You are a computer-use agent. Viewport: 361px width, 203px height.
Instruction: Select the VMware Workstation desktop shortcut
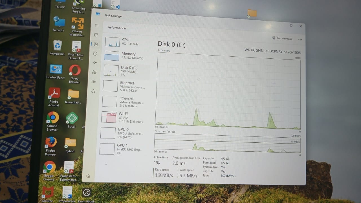tap(77, 27)
